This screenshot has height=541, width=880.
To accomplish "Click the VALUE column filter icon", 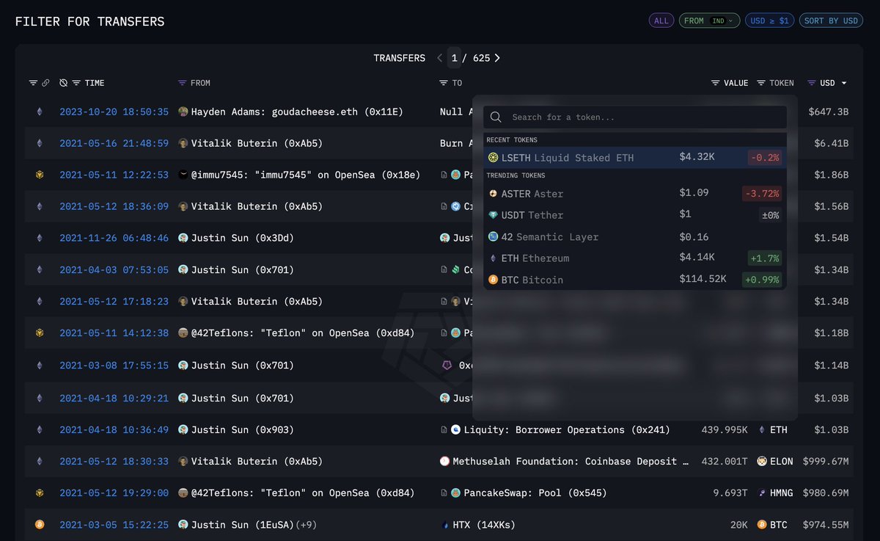I will pos(715,83).
